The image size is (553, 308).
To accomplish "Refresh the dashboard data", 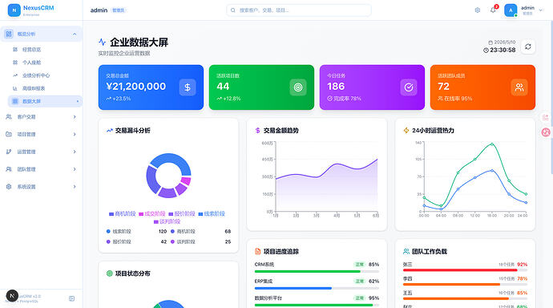I will (527, 47).
